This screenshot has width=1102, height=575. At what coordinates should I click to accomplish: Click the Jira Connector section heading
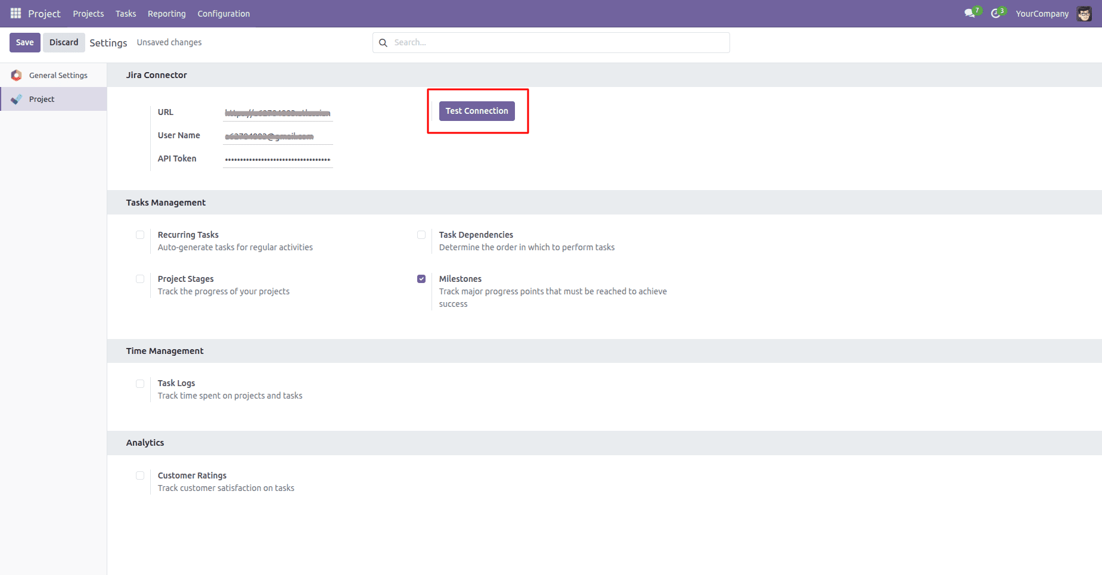pyautogui.click(x=157, y=75)
